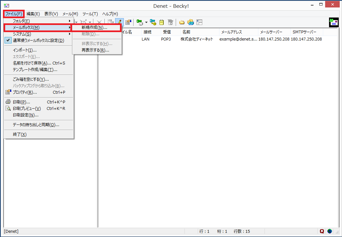Click the application icon in the title bar
342x237 pixels.
pyautogui.click(x=6, y=6)
